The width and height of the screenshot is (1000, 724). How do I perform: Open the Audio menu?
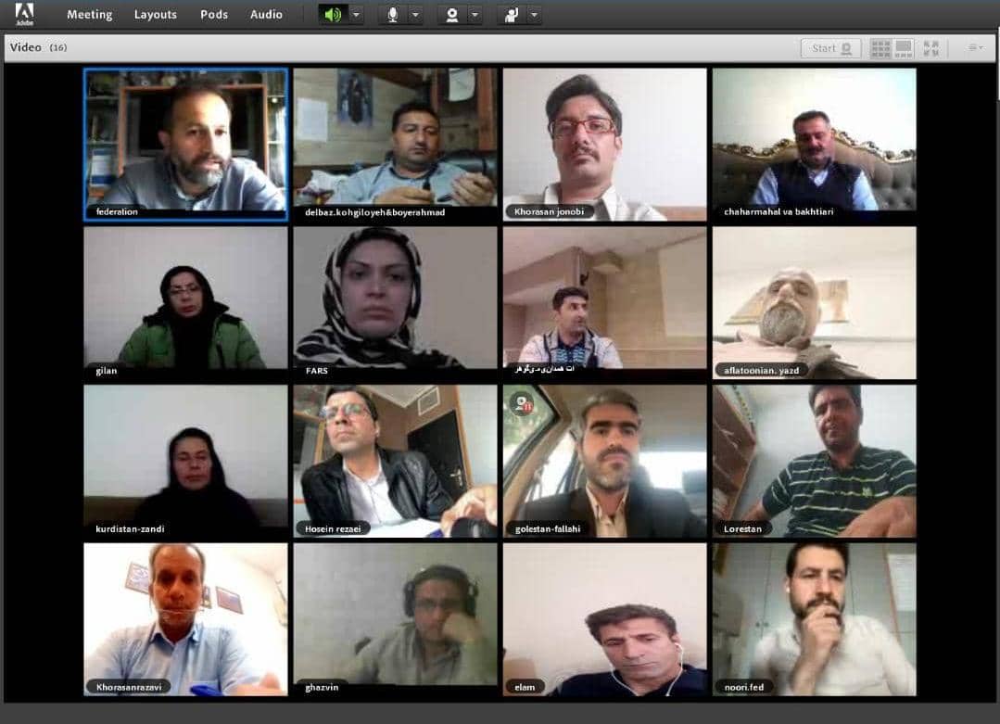click(266, 15)
